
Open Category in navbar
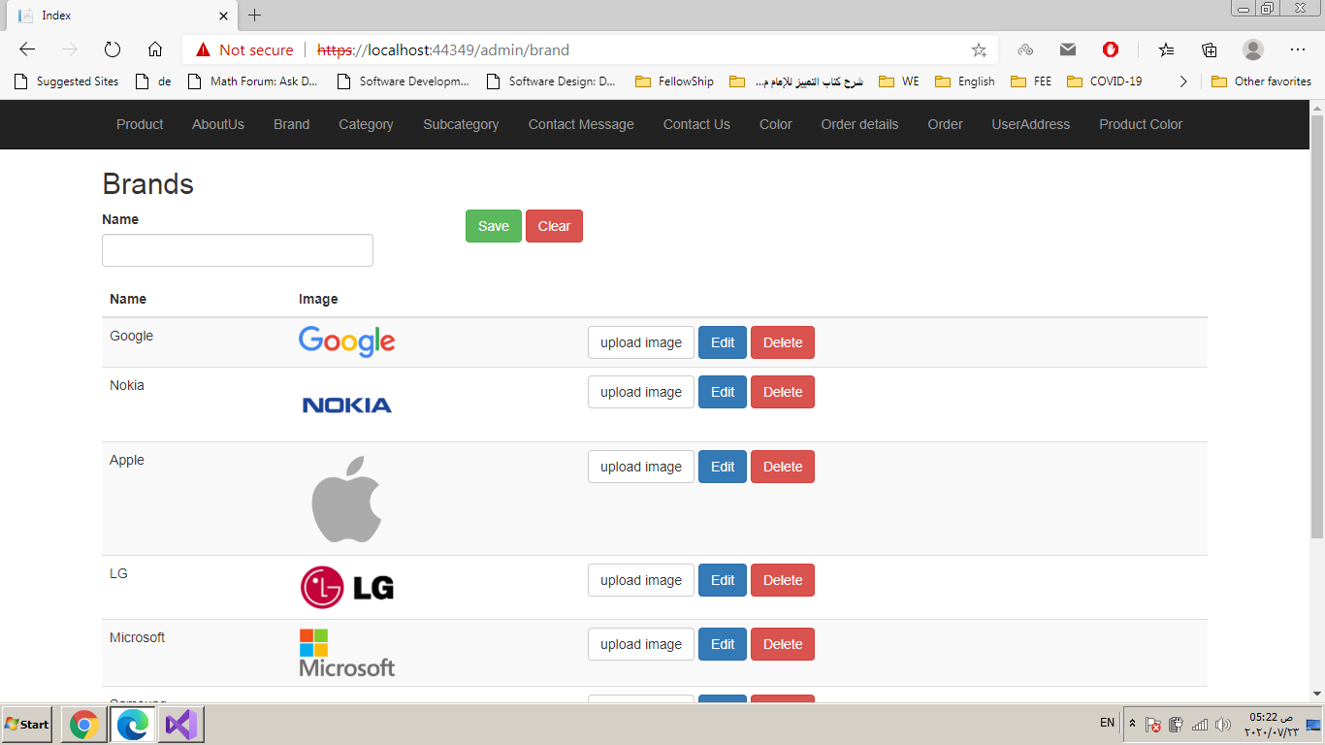coord(366,124)
